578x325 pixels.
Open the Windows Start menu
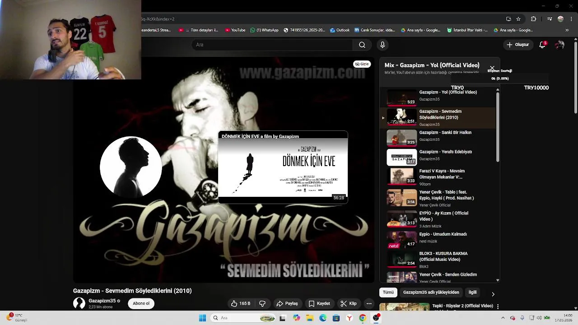(x=202, y=318)
